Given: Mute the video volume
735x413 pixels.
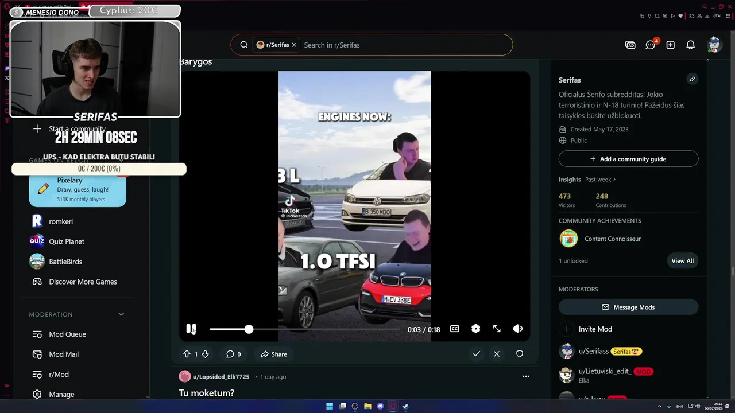Looking at the screenshot, I should [x=518, y=329].
